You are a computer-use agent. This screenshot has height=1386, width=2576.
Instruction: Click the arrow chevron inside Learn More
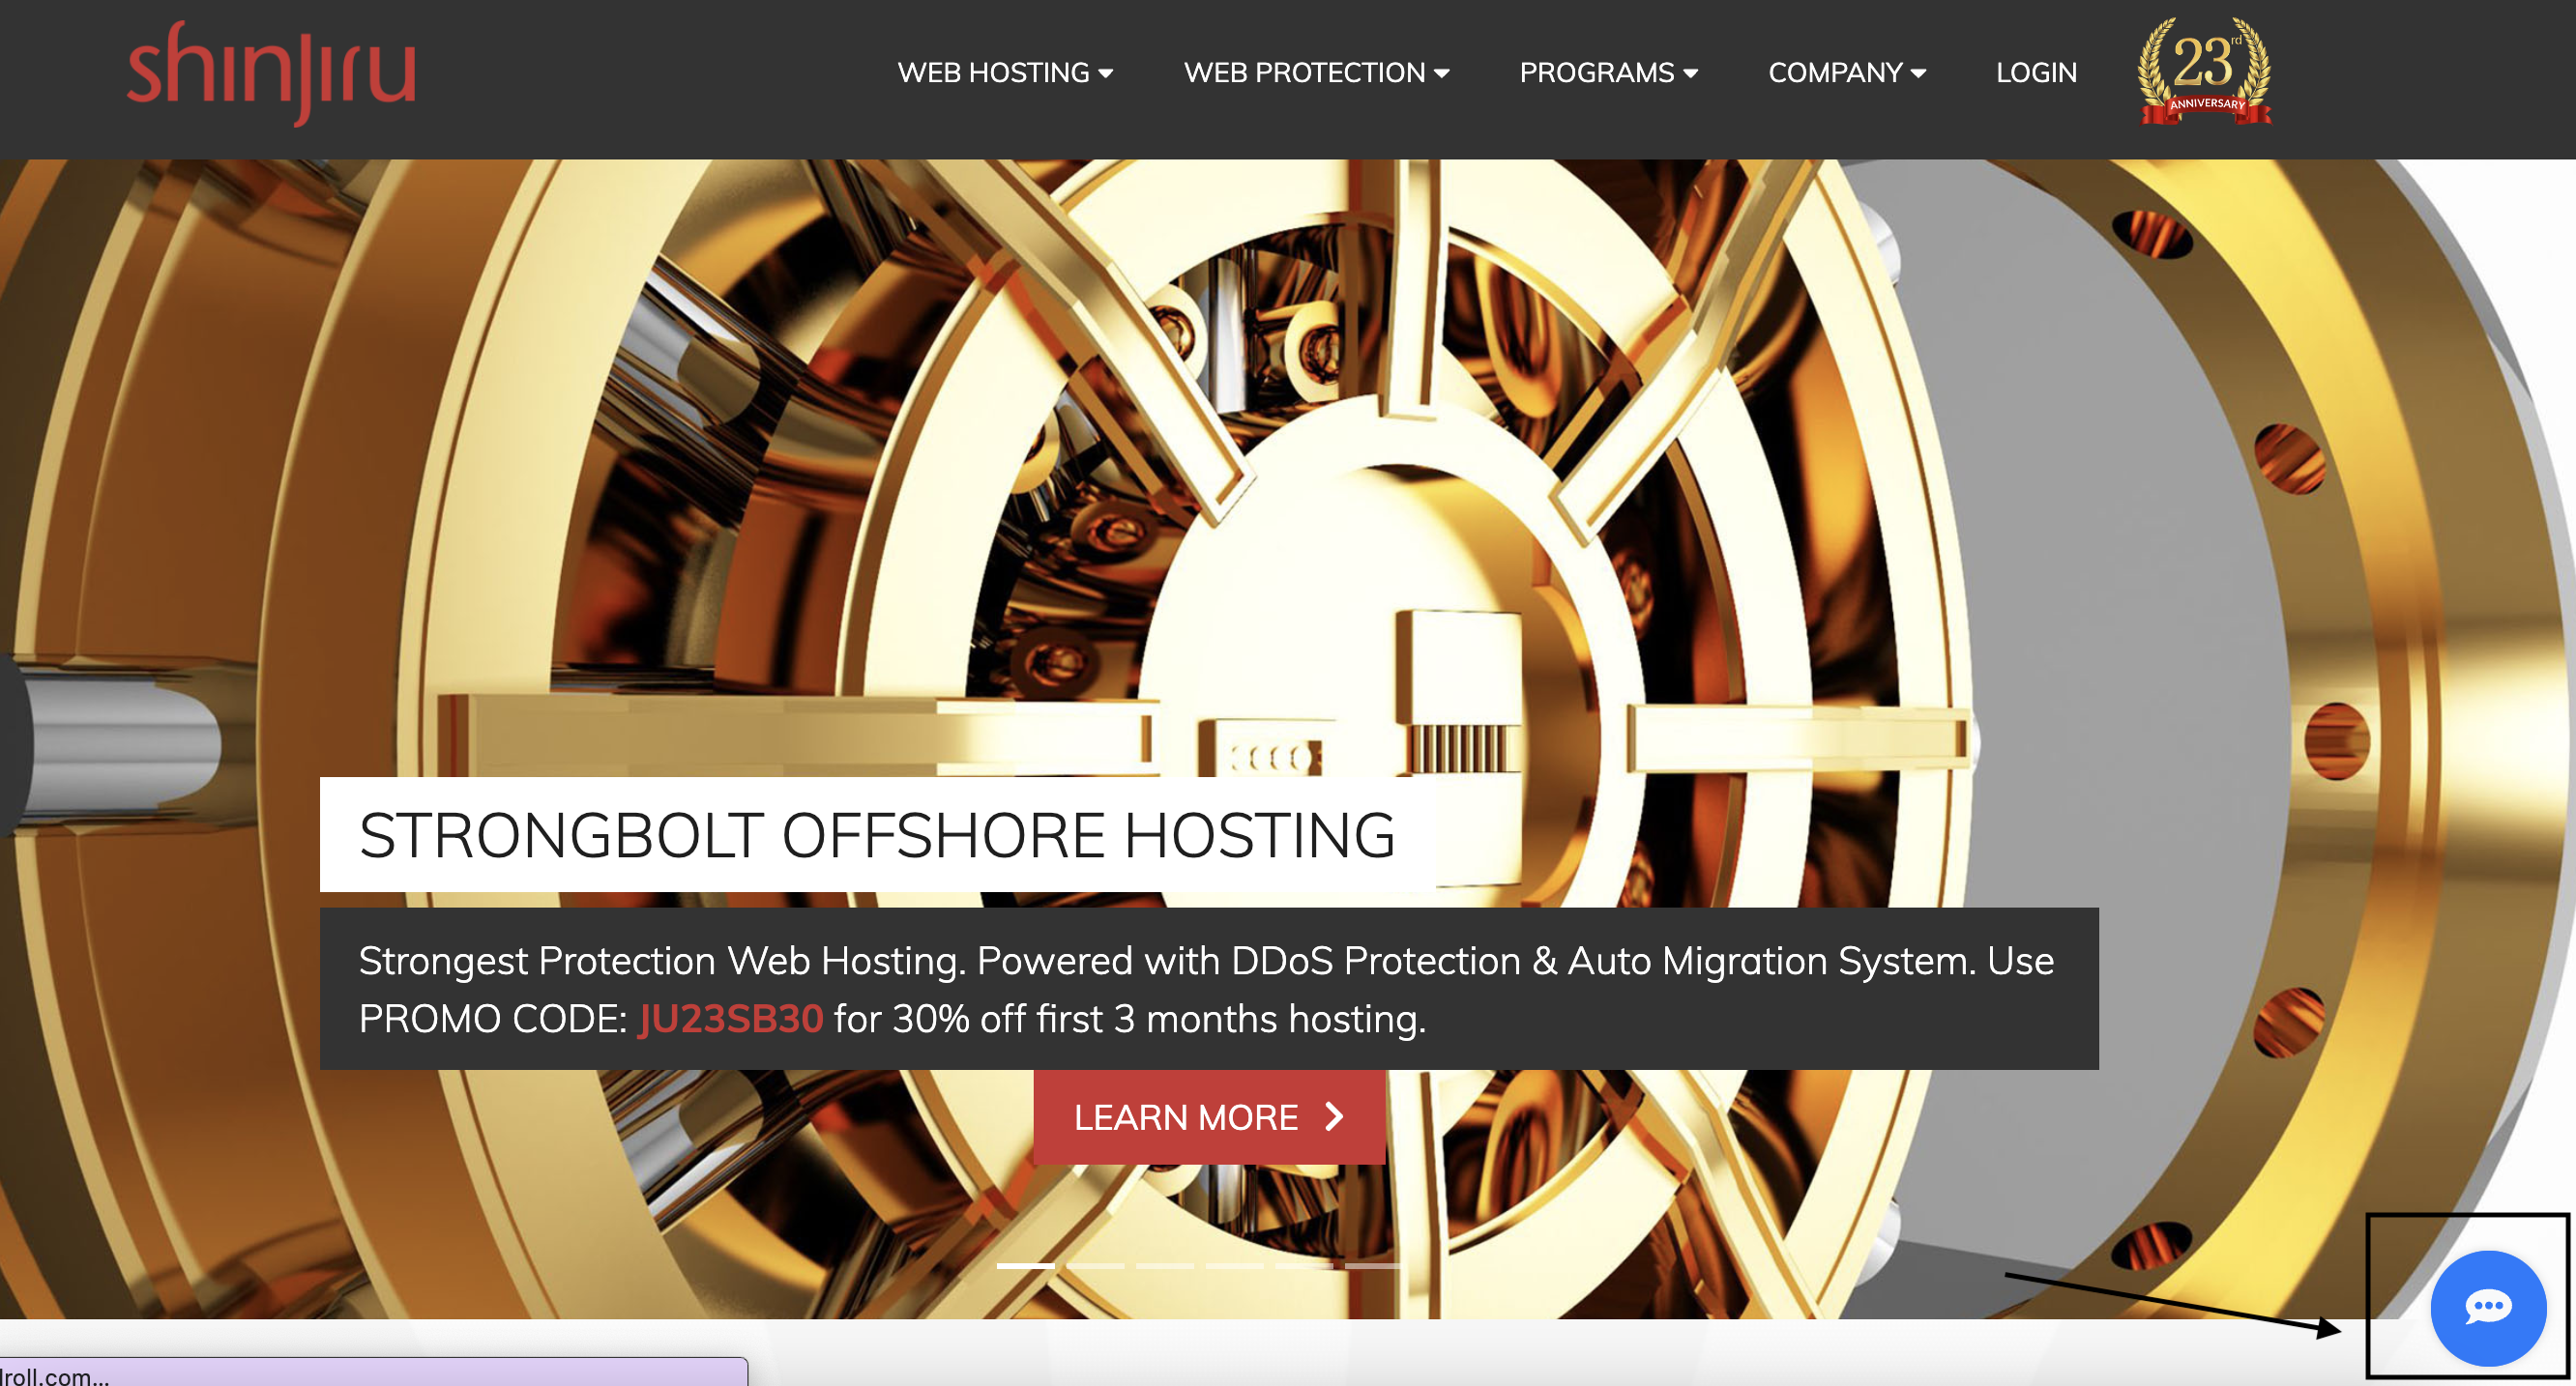point(1334,1116)
